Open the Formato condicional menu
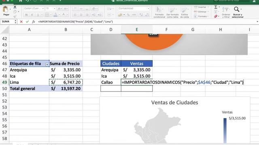 [x=159, y=12]
